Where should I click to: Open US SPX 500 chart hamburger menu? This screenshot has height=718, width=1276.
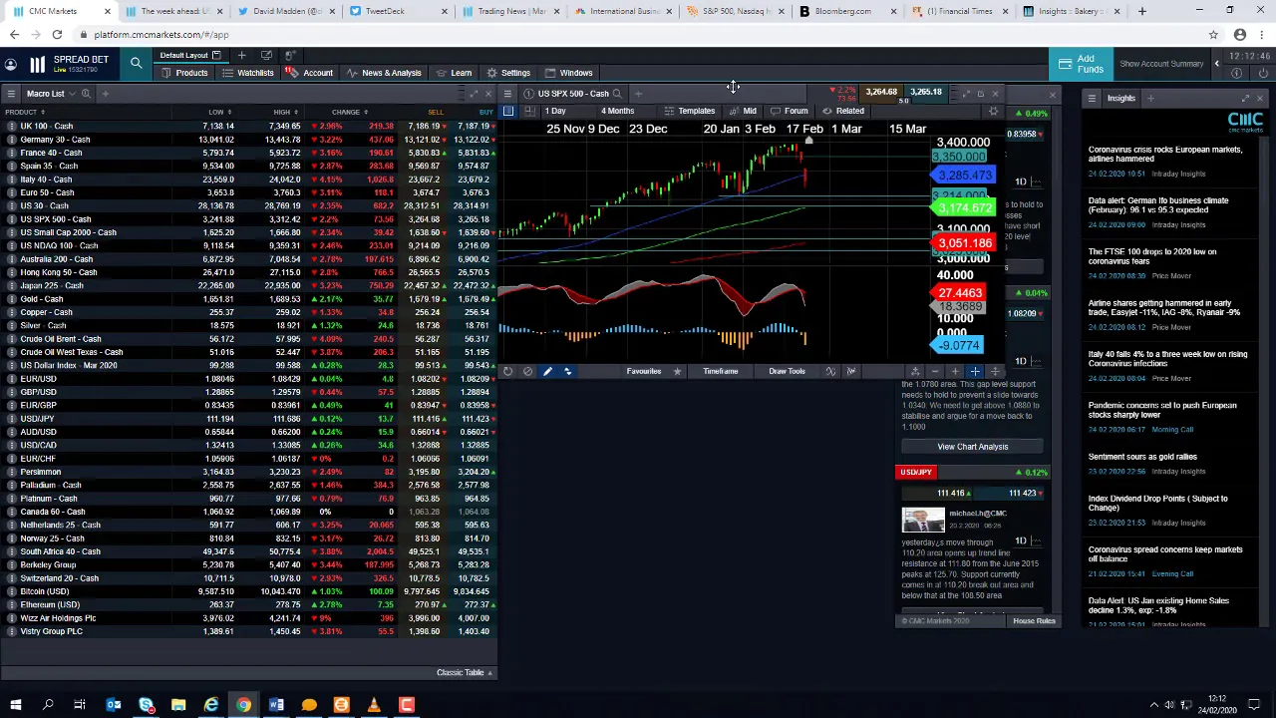point(507,94)
